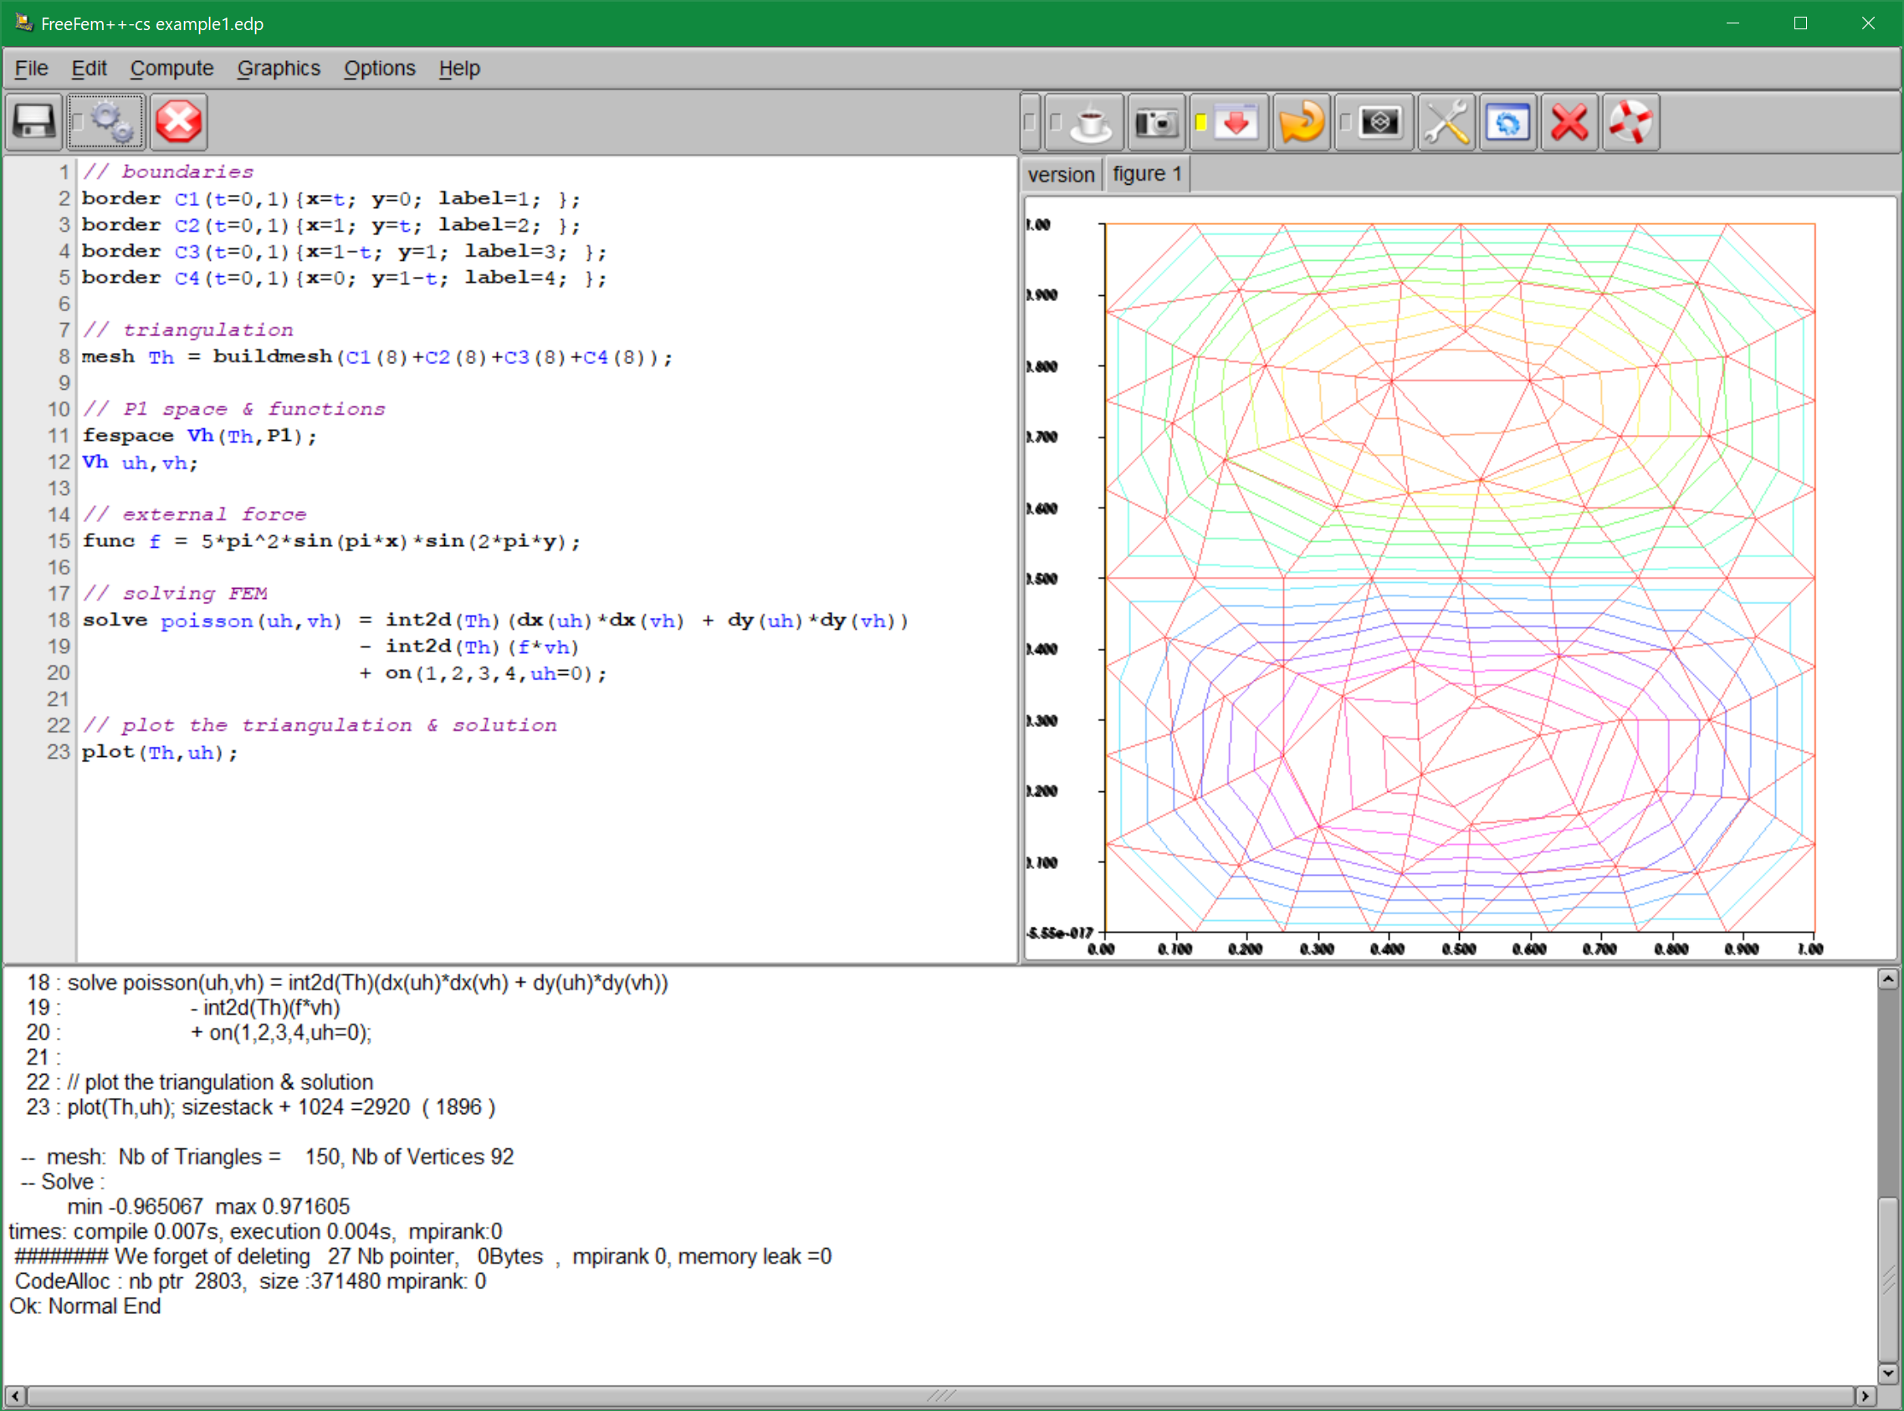This screenshot has height=1411, width=1904.
Task: Click the horizontal scrollbar right arrow
Action: pyautogui.click(x=1866, y=1396)
